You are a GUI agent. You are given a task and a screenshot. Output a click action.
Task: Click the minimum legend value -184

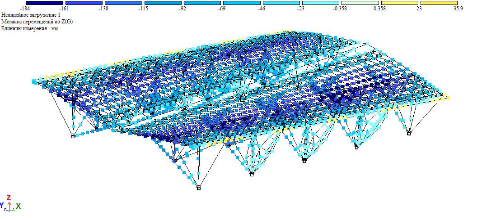coord(24,9)
